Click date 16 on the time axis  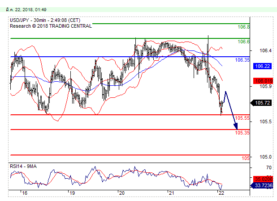tap(25, 193)
